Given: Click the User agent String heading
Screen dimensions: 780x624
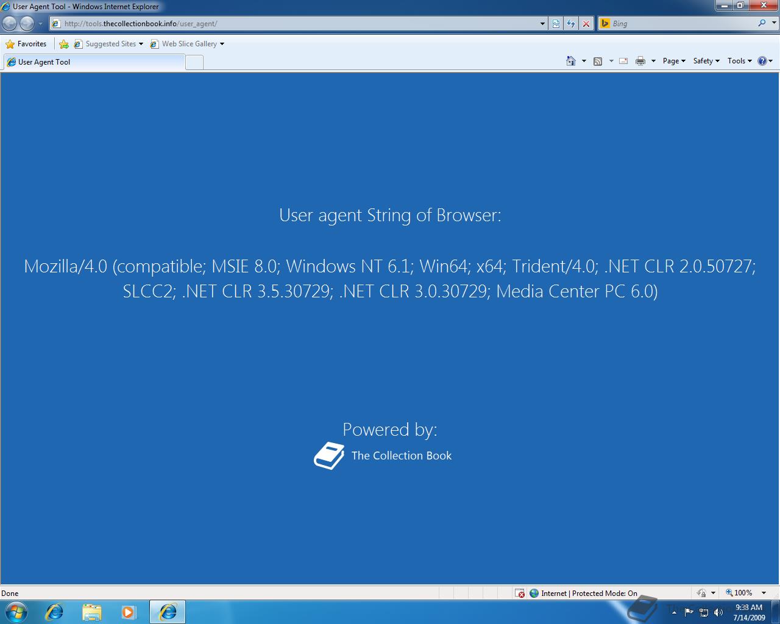Looking at the screenshot, I should click(390, 215).
